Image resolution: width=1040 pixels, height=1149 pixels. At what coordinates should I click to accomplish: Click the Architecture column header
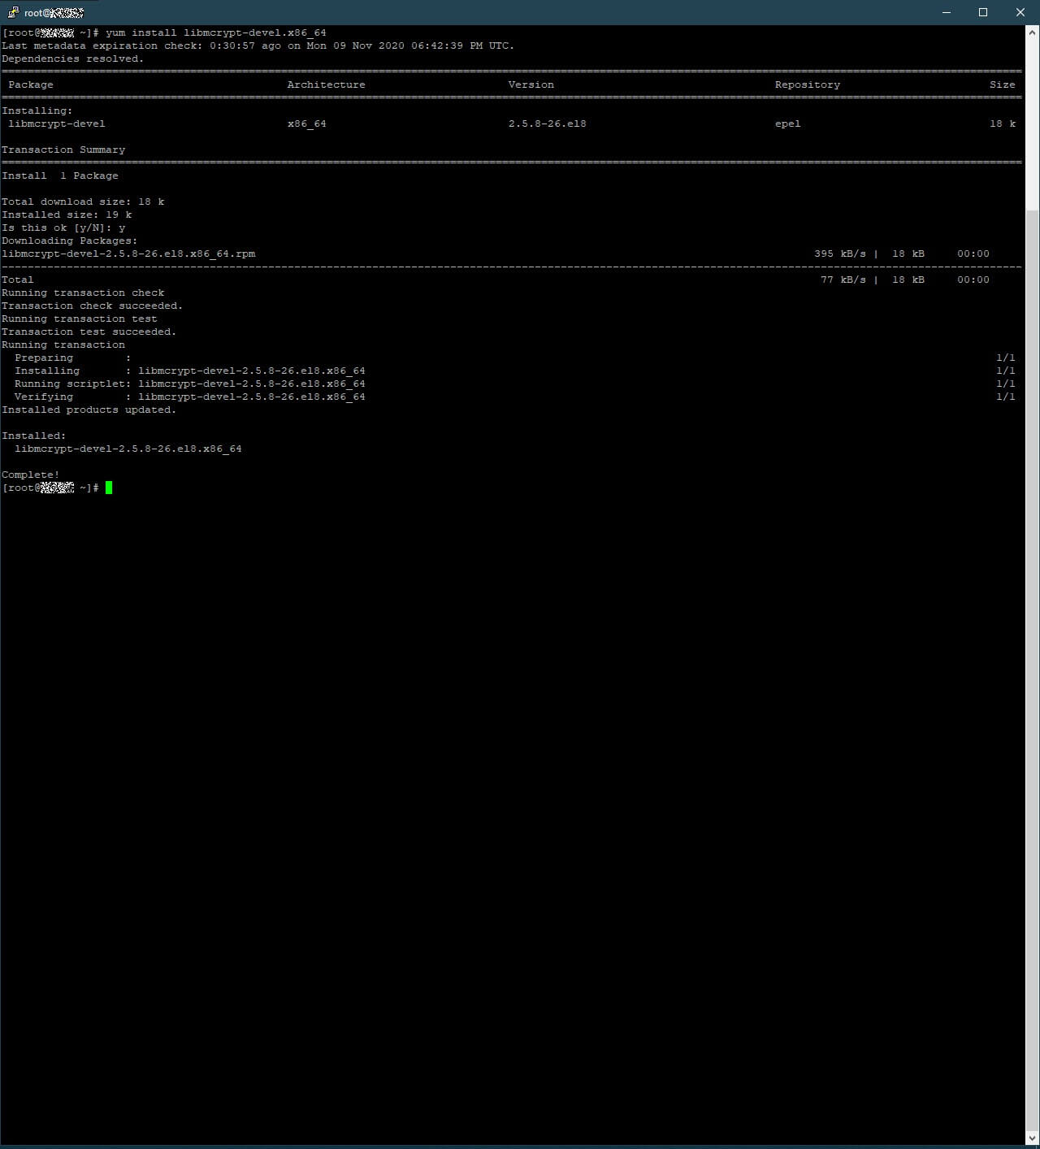point(326,85)
